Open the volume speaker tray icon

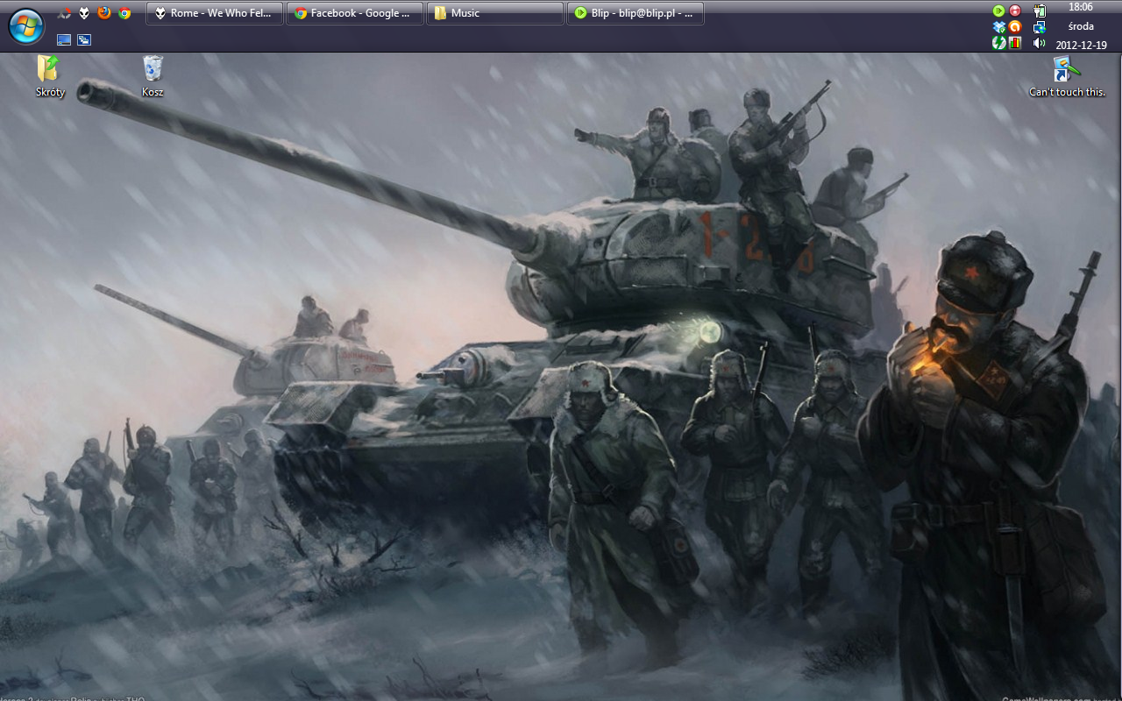[x=1040, y=42]
